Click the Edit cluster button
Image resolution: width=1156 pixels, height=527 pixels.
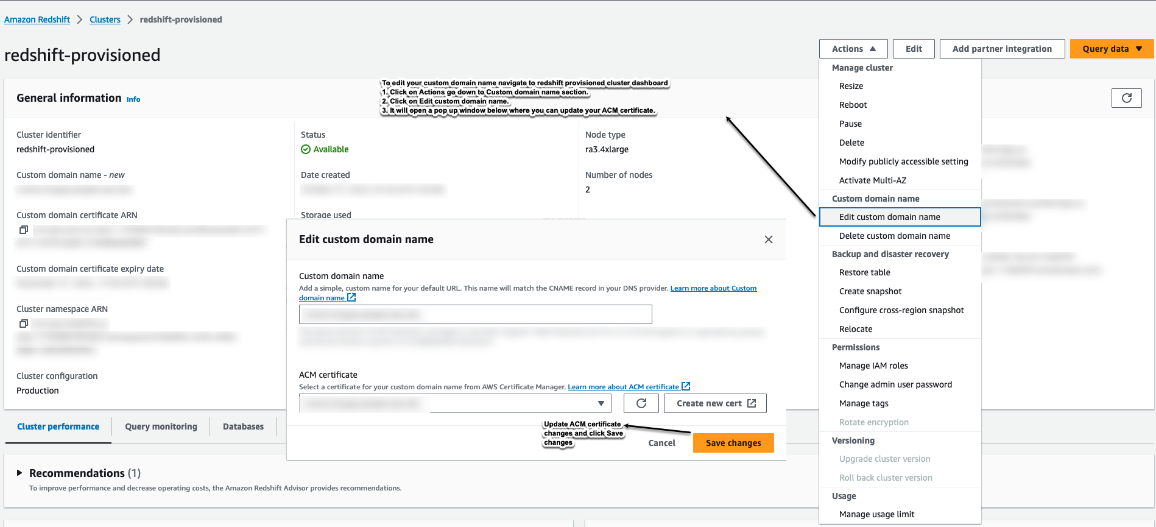pos(914,49)
